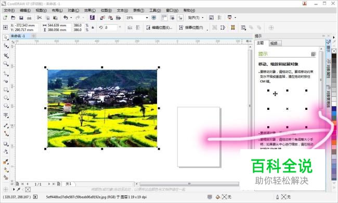
Task: Select the Pick tool in toolbox
Action: tap(6, 37)
